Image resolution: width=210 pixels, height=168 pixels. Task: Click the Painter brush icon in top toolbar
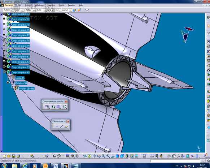[x=75, y=10]
